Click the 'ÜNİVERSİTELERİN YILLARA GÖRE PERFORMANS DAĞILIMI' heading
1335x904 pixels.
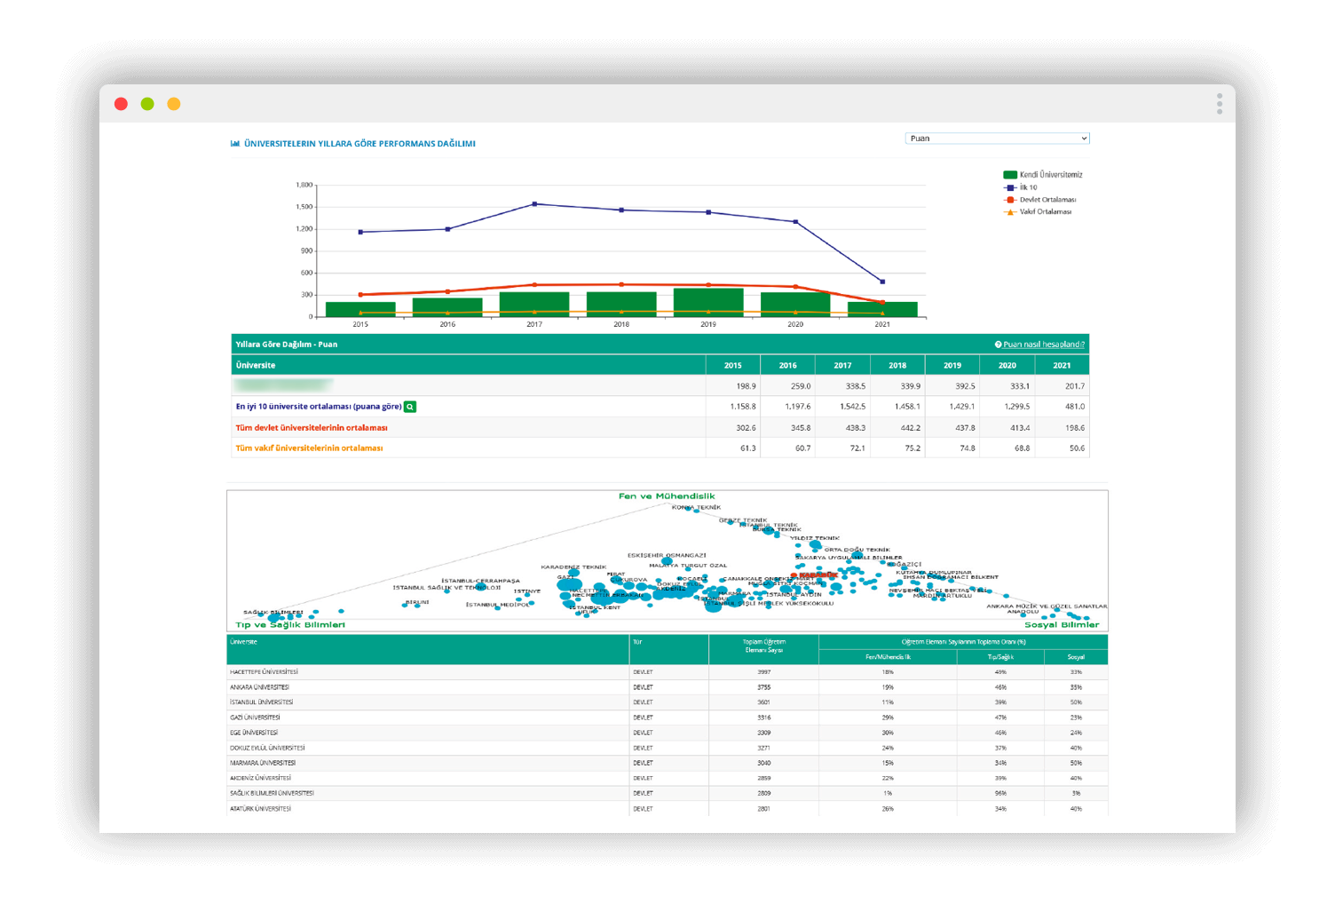tap(359, 143)
